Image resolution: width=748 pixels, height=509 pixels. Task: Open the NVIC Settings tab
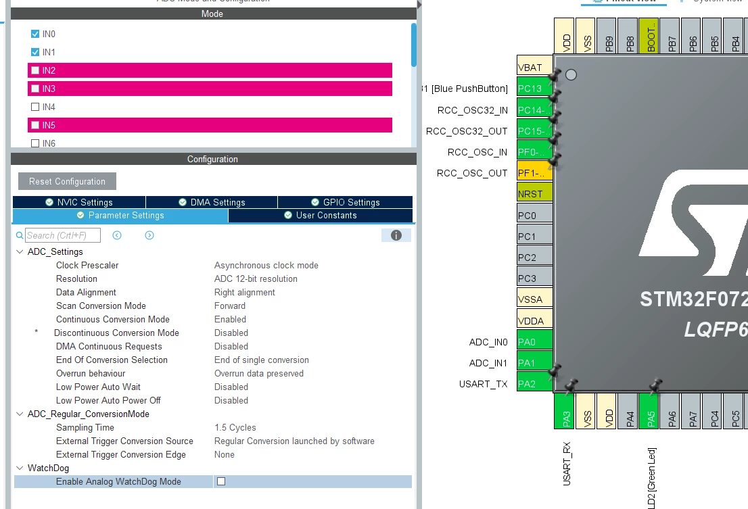(x=79, y=202)
